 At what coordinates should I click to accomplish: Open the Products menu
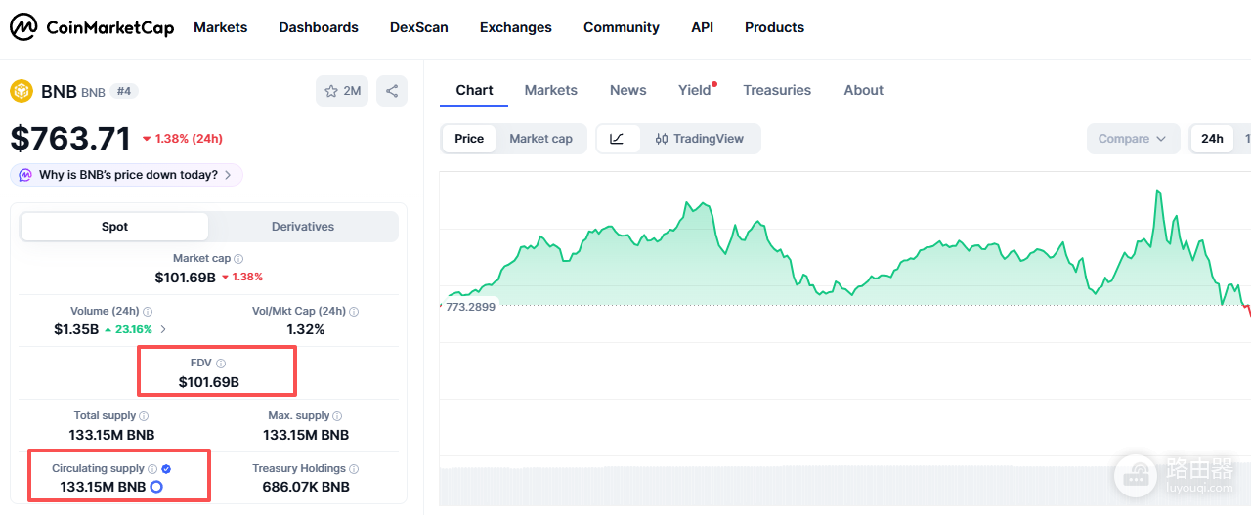774,27
